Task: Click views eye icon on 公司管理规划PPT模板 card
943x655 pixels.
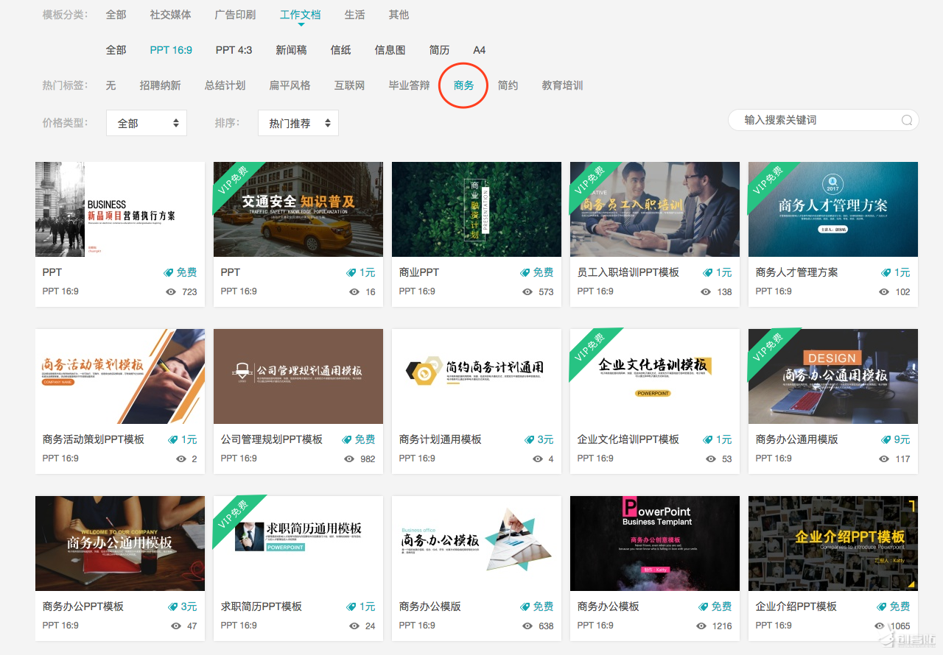Action: (x=349, y=458)
